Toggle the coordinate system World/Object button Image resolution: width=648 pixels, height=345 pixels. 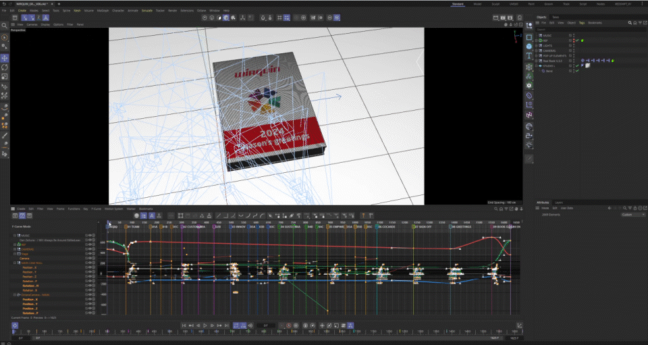tap(45, 18)
